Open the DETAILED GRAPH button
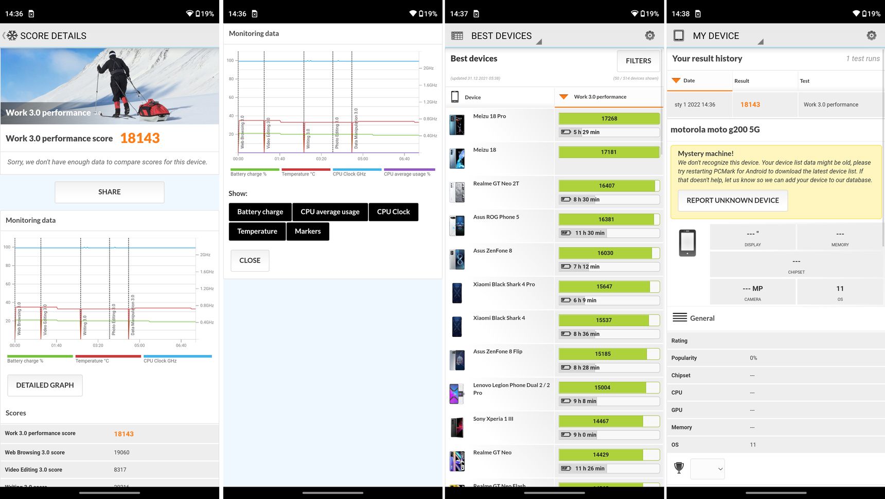The height and width of the screenshot is (499, 885). (45, 385)
